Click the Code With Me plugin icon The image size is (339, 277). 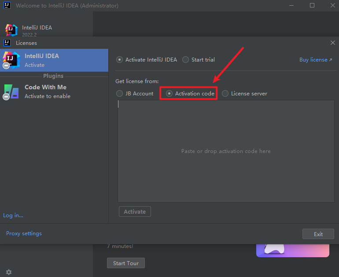tap(11, 92)
